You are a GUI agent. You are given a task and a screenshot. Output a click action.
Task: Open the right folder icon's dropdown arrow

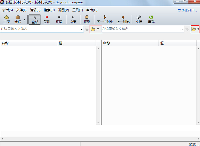tap(198, 29)
